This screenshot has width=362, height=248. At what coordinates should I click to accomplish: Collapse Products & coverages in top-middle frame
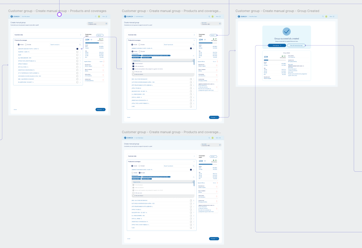point(194,40)
